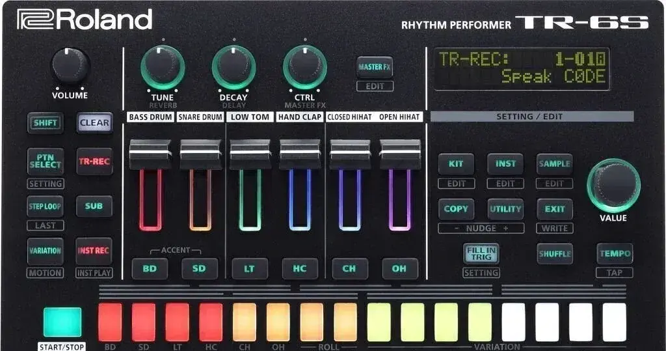Tap the red step pad labeled LT
The height and width of the screenshot is (351, 666).
177,322
